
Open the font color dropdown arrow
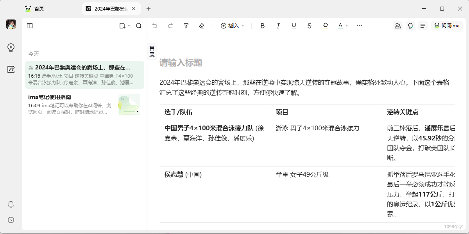click(347, 26)
